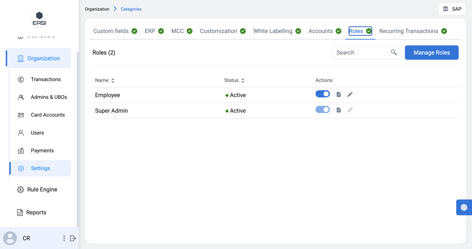Click the SAP button at top right
Viewport: 472px width, 249px height.
(x=452, y=9)
